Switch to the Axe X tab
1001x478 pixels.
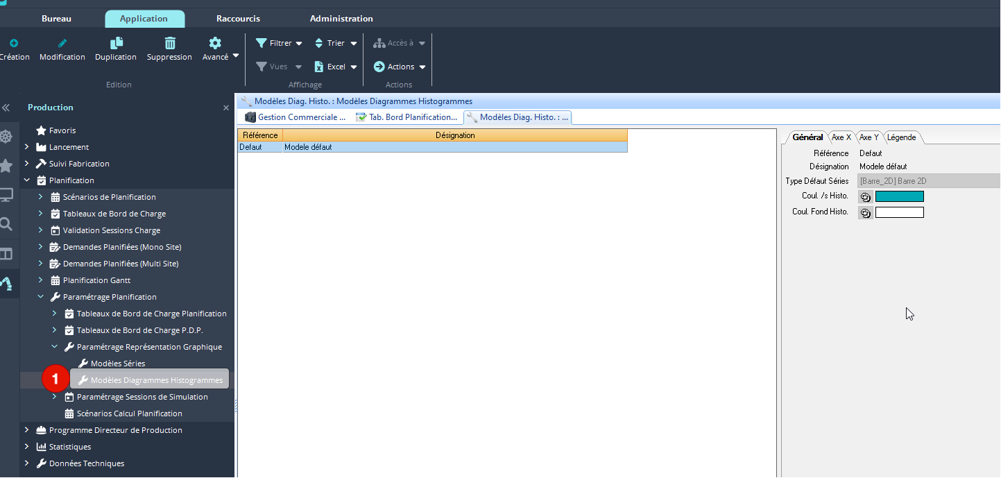(x=841, y=137)
